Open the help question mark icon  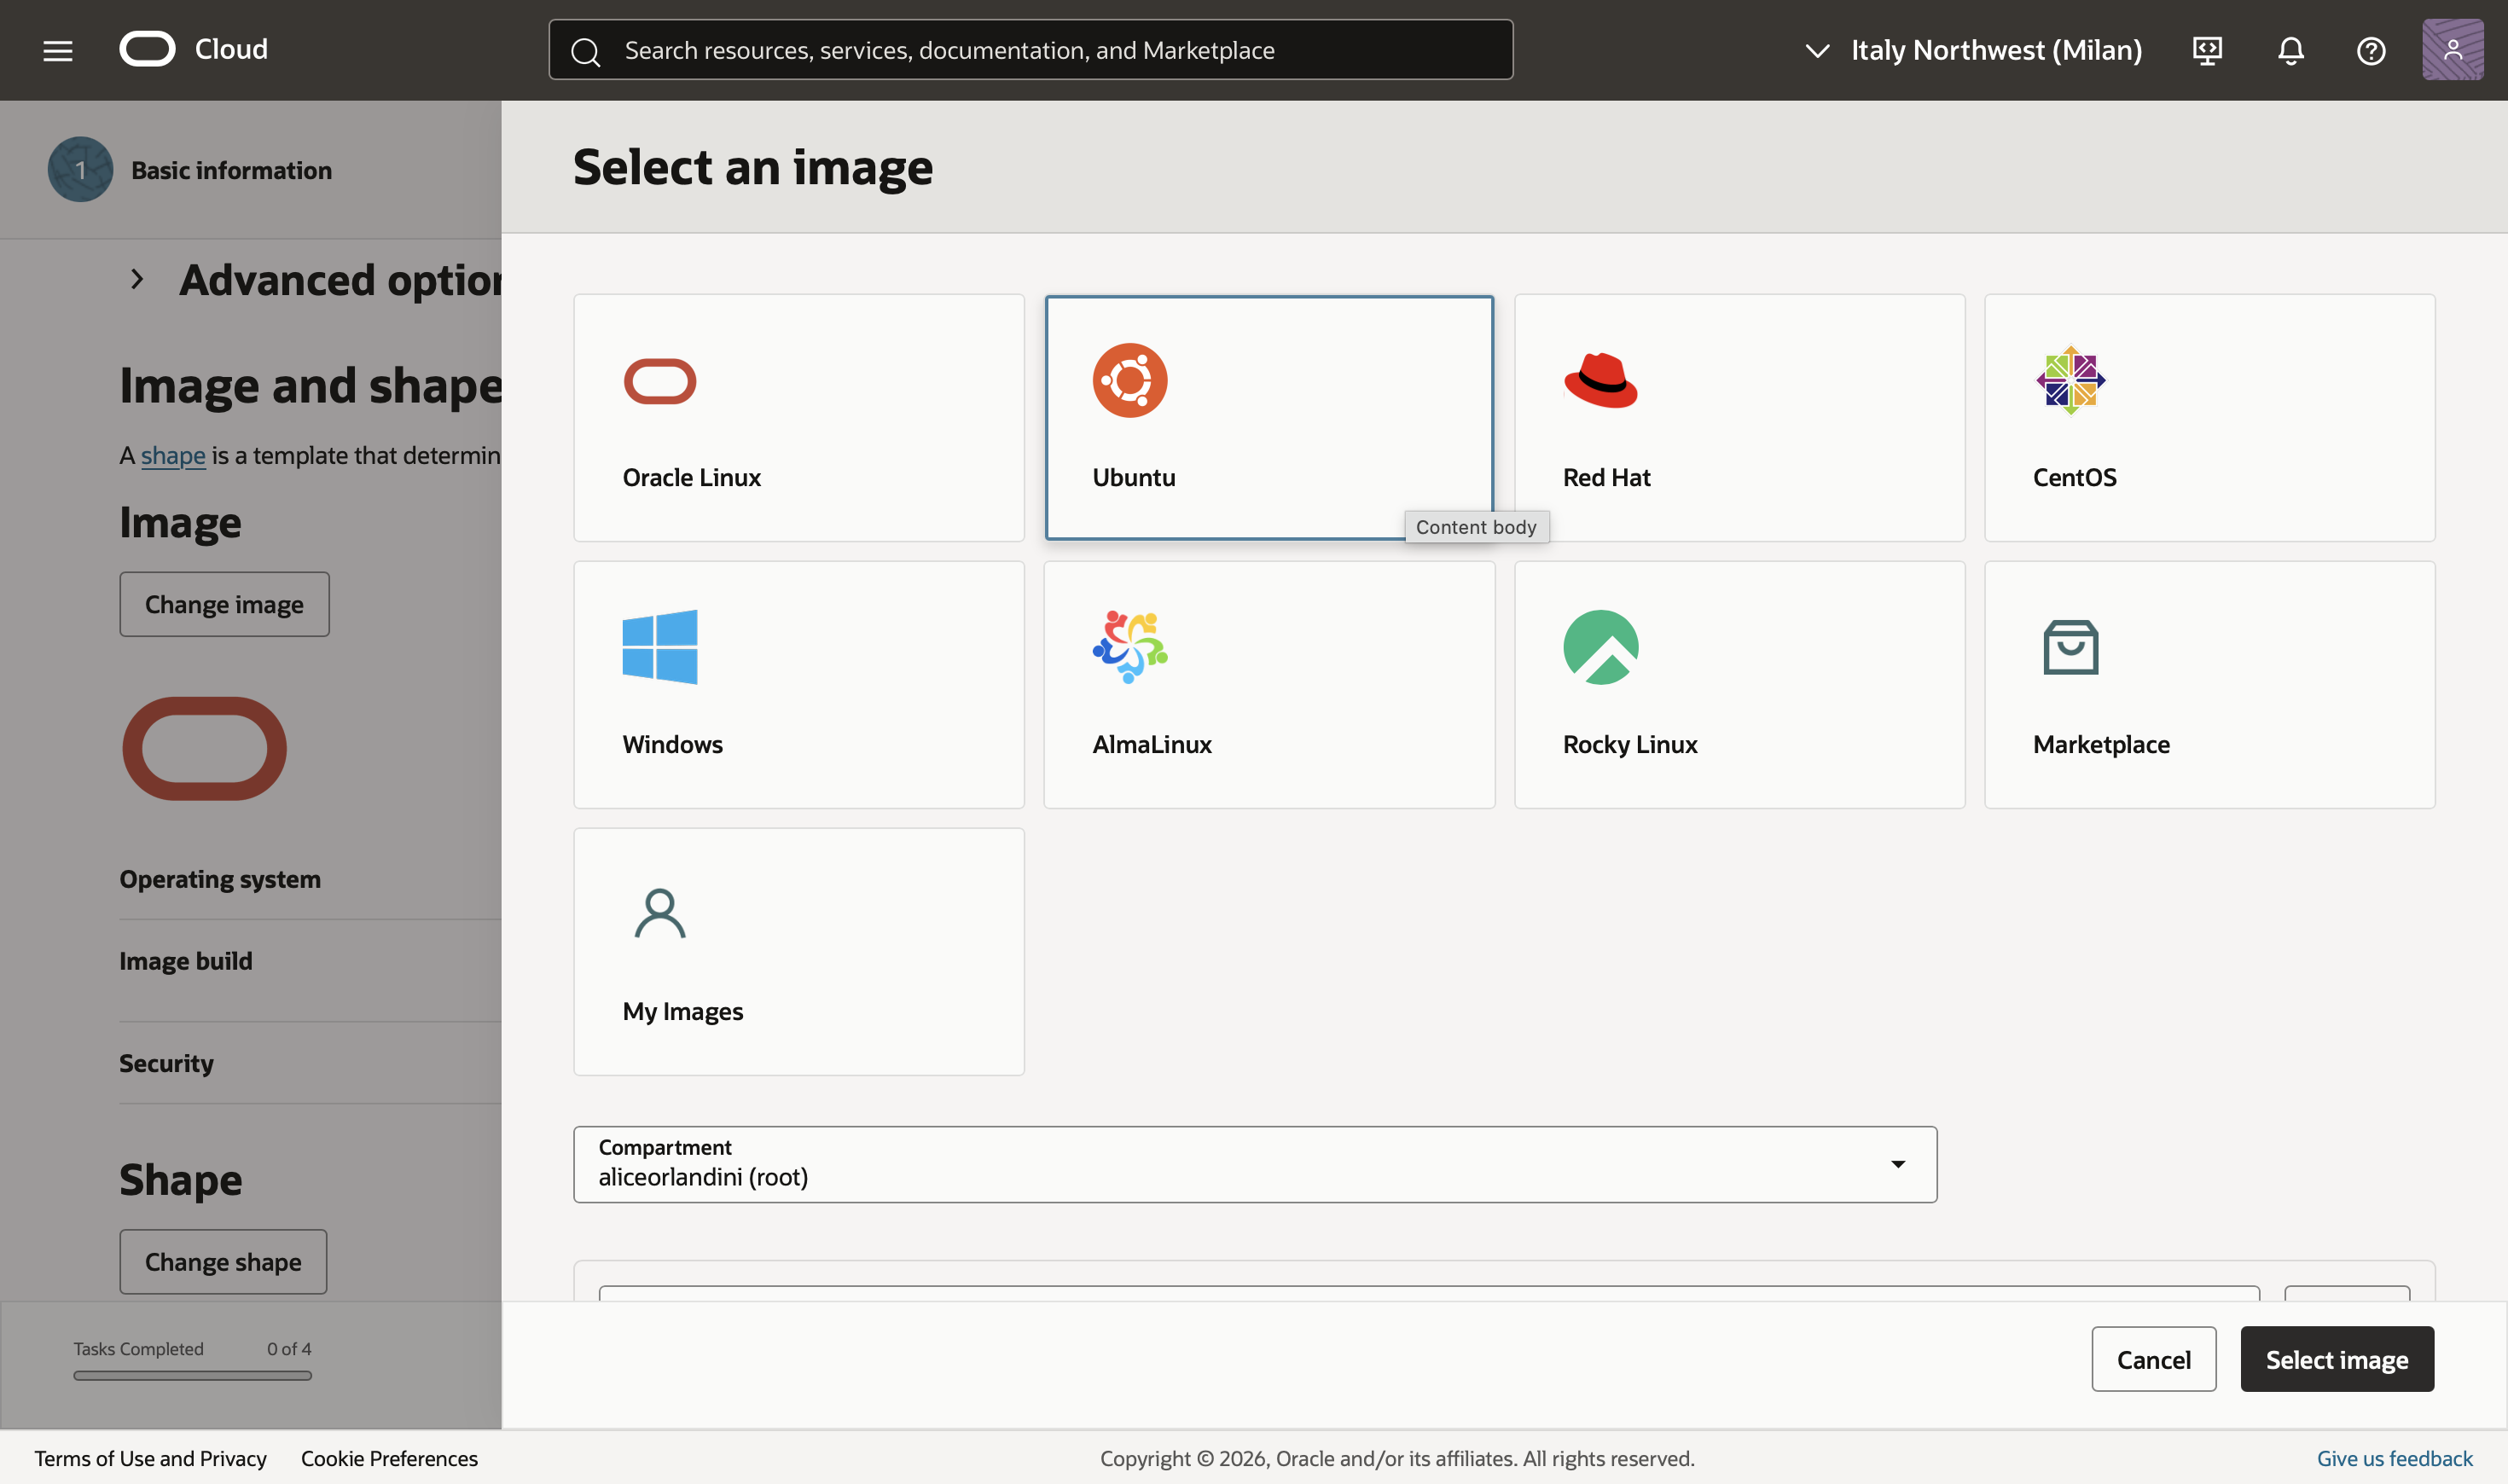[2371, 50]
